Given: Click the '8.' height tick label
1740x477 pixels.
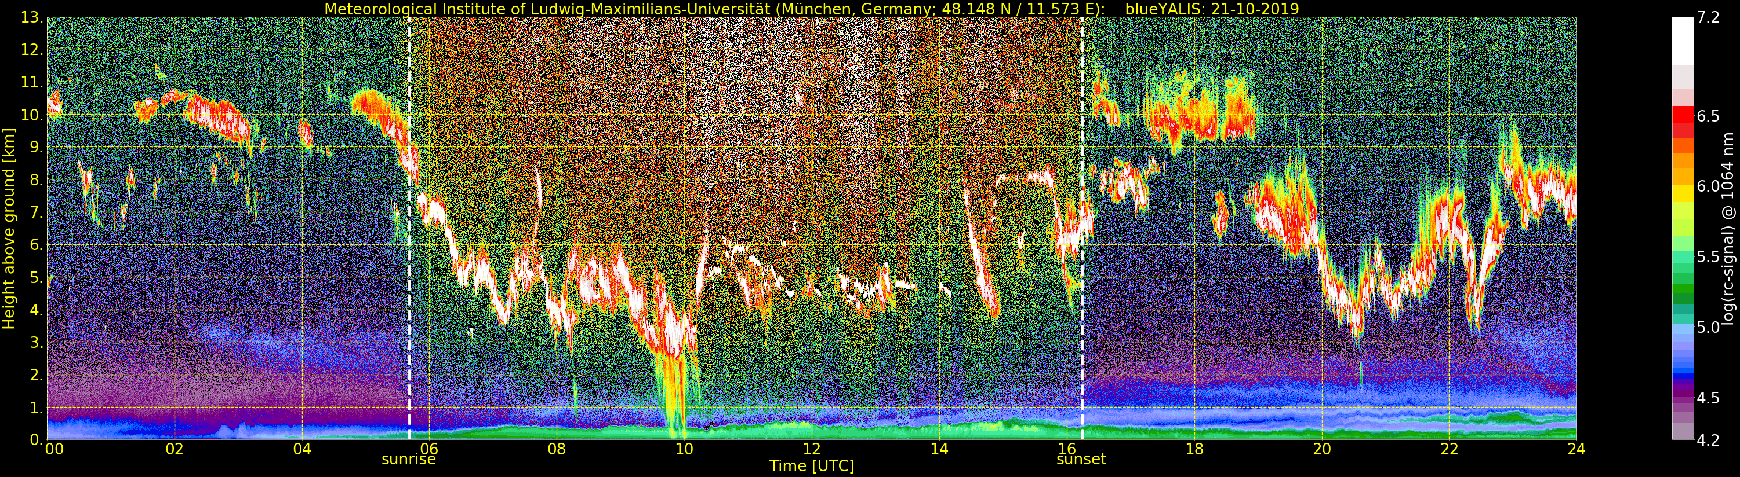Looking at the screenshot, I should (x=37, y=180).
